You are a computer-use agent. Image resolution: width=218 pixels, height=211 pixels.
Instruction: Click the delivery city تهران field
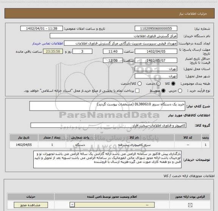click(x=156, y=76)
